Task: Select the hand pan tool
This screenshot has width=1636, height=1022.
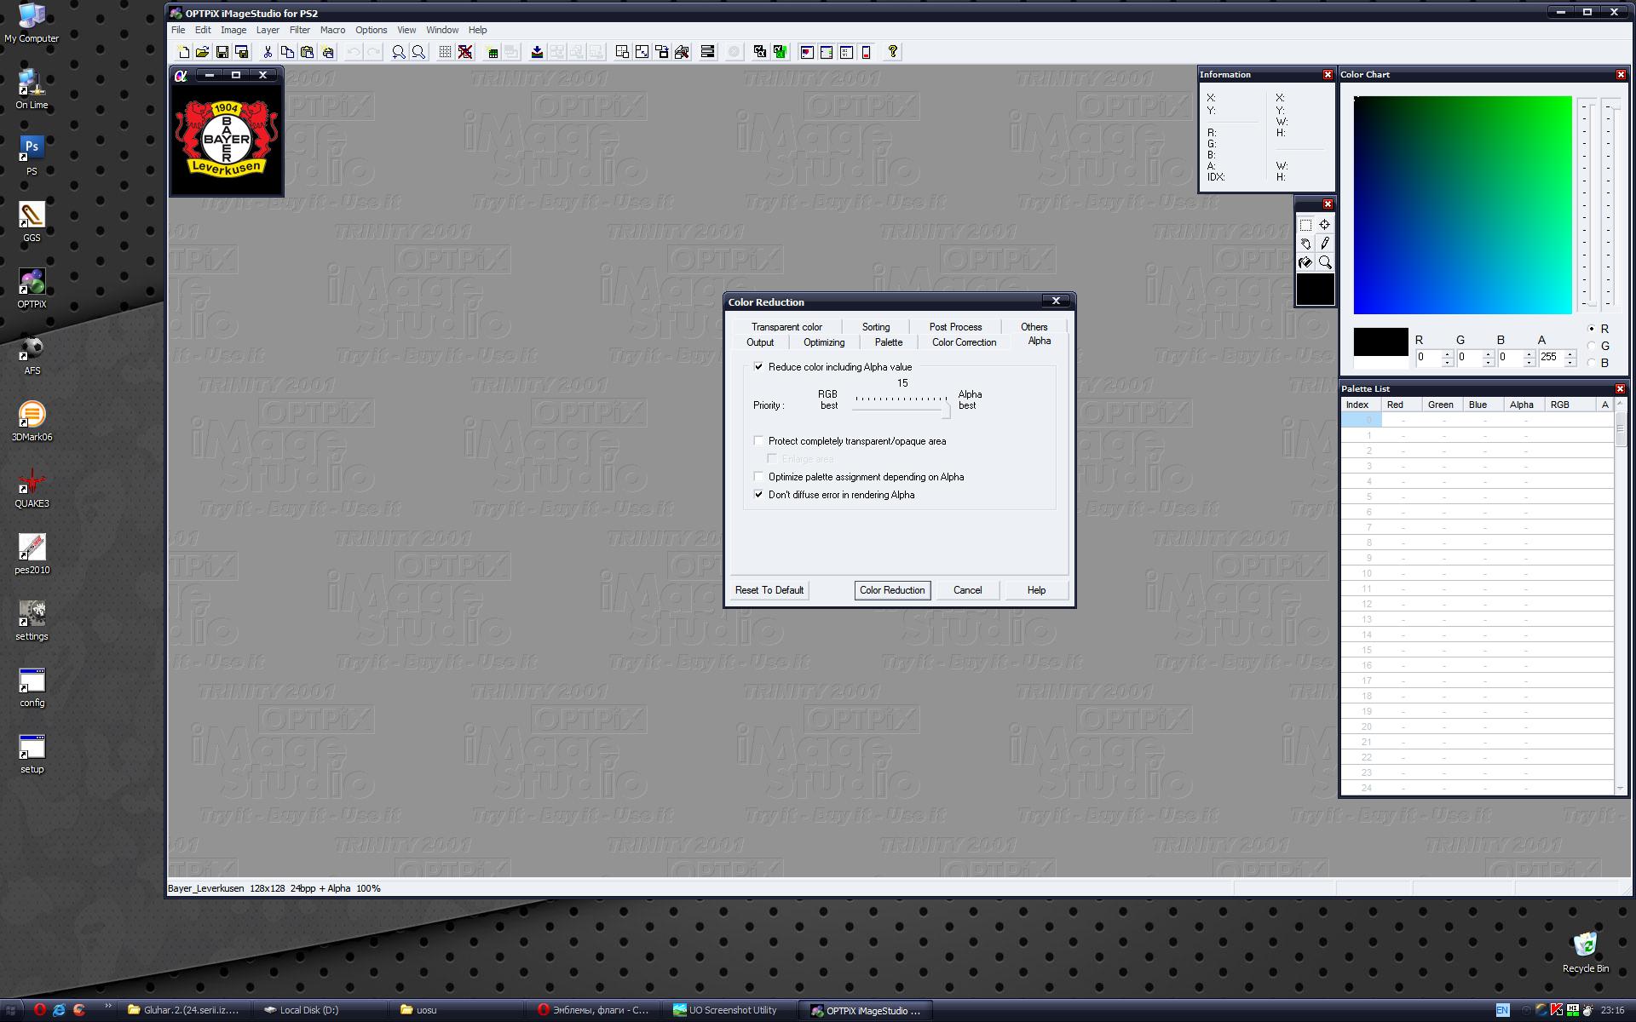Action: 1305,244
